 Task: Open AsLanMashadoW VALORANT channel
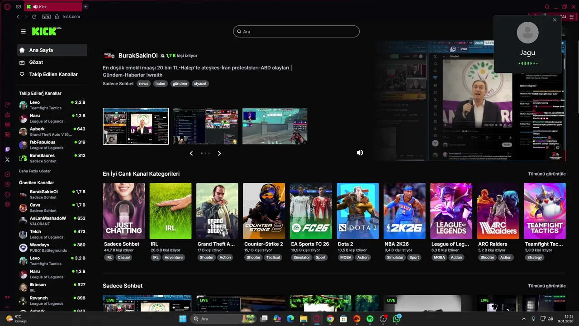(x=52, y=221)
